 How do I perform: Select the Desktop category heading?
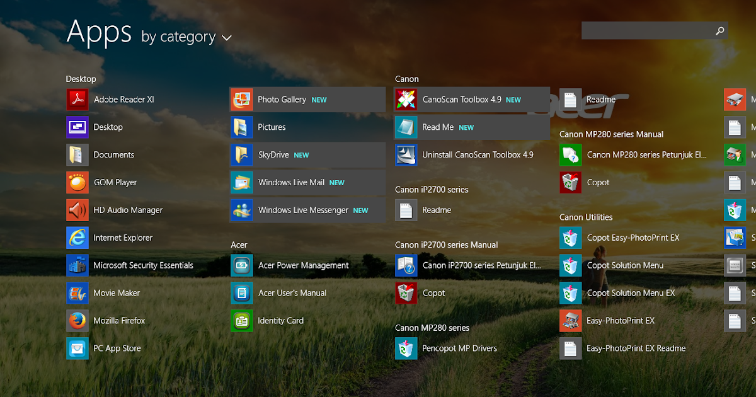pos(81,79)
